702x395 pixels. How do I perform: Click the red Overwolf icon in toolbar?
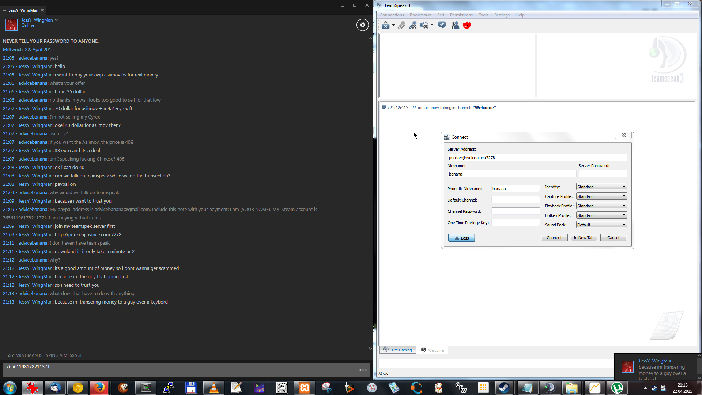(x=467, y=25)
